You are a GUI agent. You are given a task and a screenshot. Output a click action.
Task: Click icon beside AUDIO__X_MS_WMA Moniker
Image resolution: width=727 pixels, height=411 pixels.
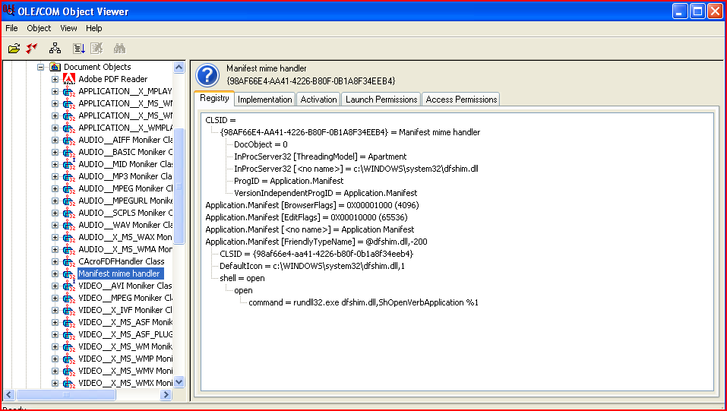68,249
